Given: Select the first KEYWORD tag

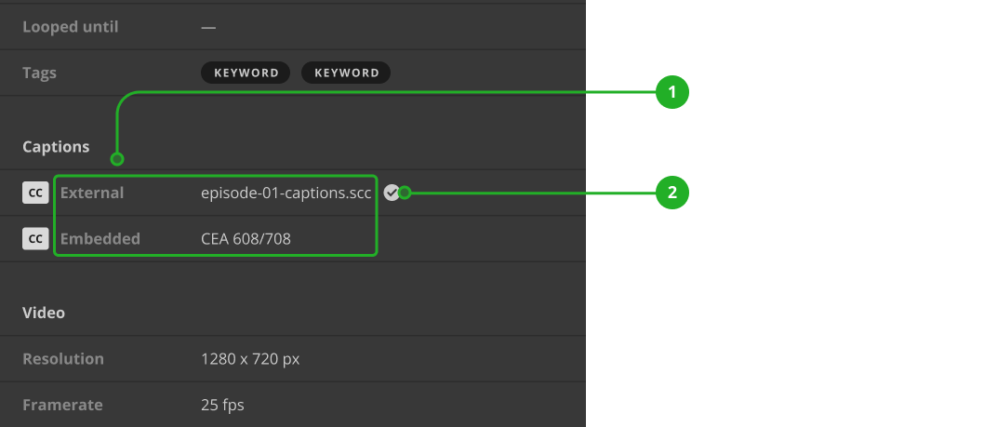Looking at the screenshot, I should (x=246, y=73).
